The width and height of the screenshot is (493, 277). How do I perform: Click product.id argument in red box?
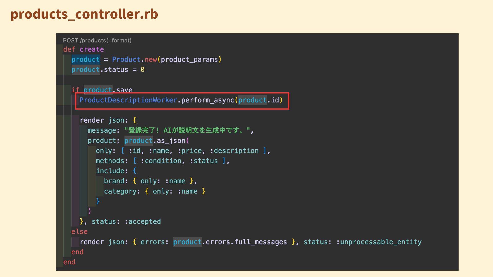point(258,100)
